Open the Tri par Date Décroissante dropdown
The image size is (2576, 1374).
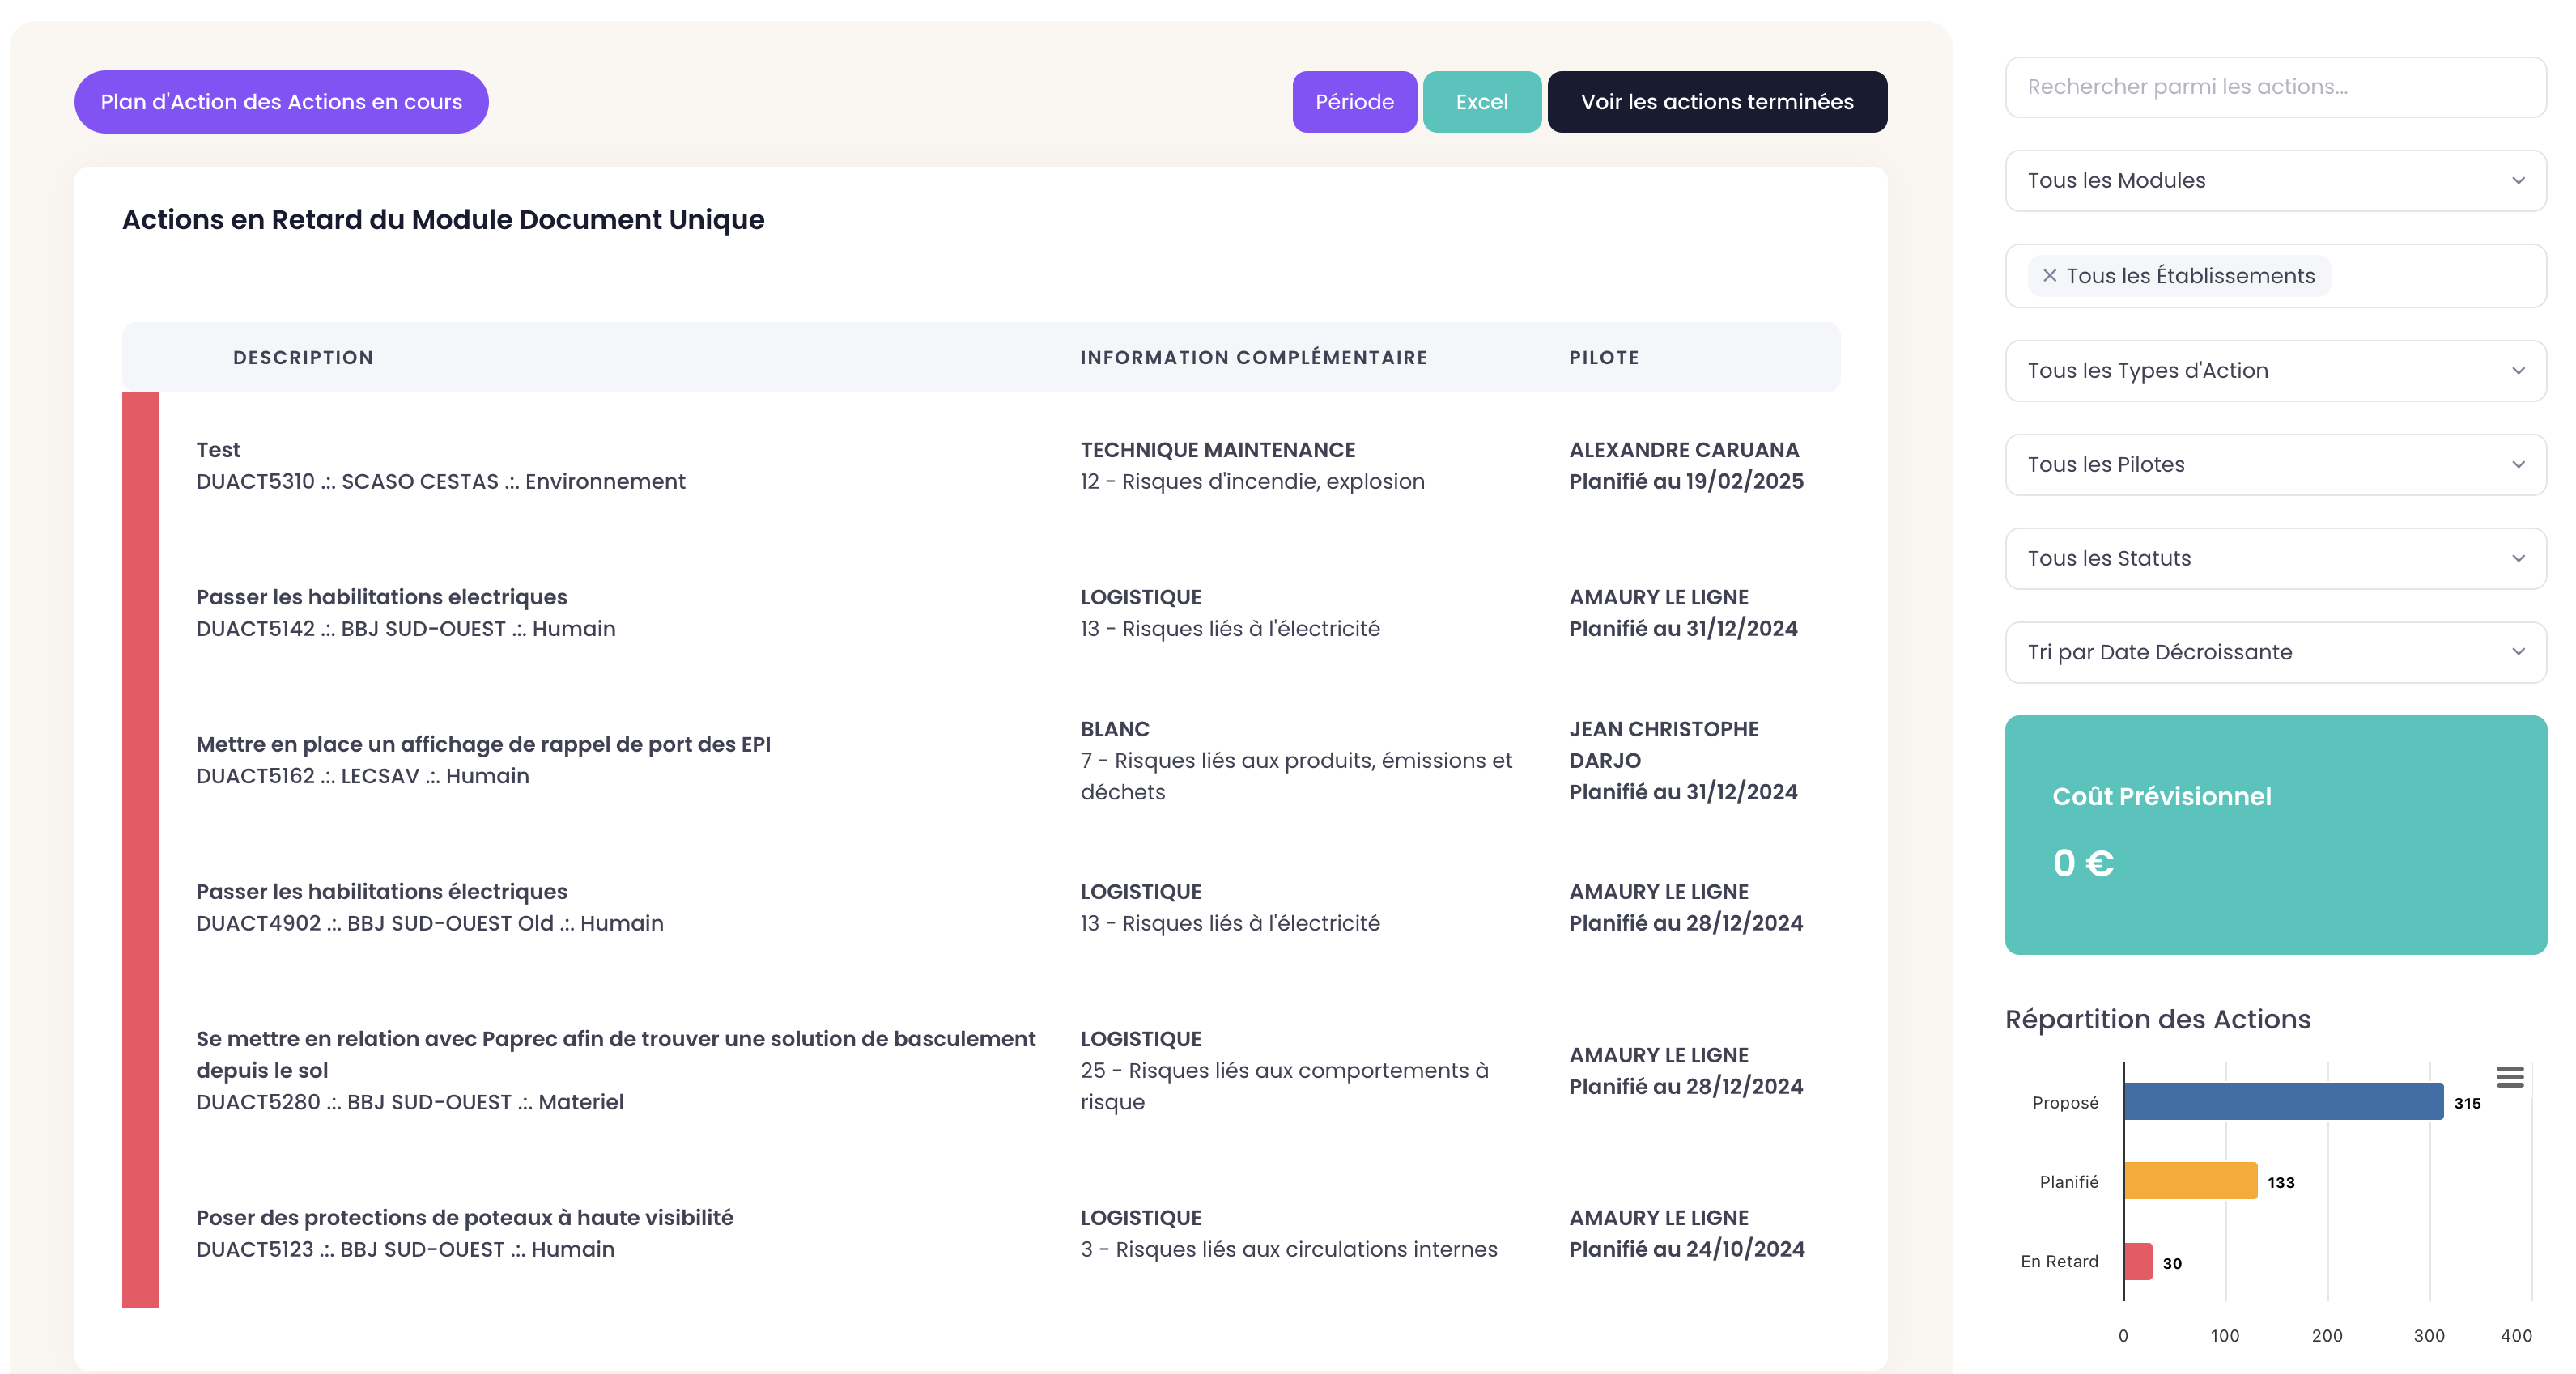(x=2275, y=652)
